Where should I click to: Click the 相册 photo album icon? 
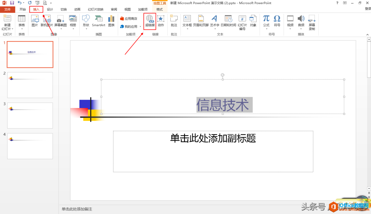coord(73,19)
